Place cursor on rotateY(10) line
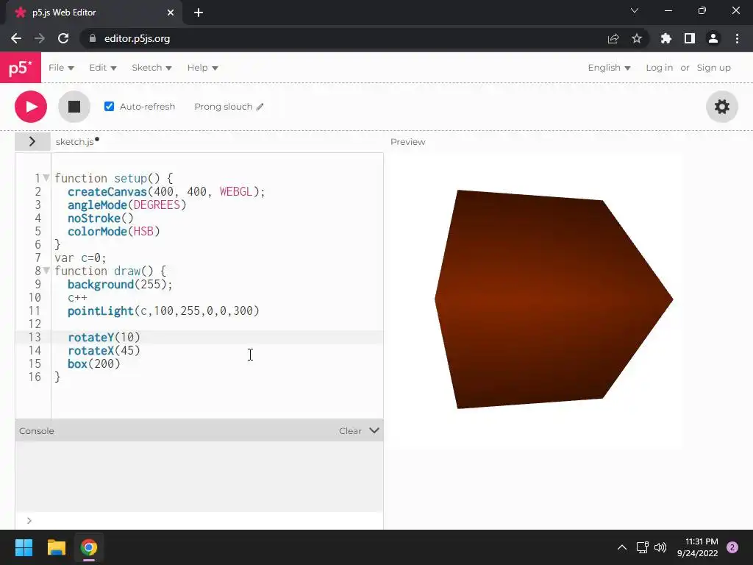753x565 pixels. tap(104, 337)
